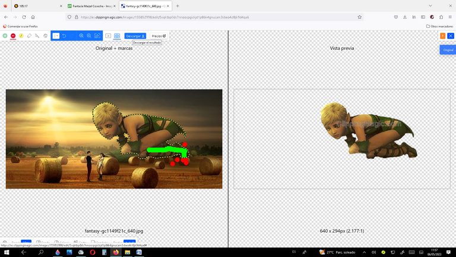Select the yellow hair tool
Viewport: 456px width, 257px height.
21,36
